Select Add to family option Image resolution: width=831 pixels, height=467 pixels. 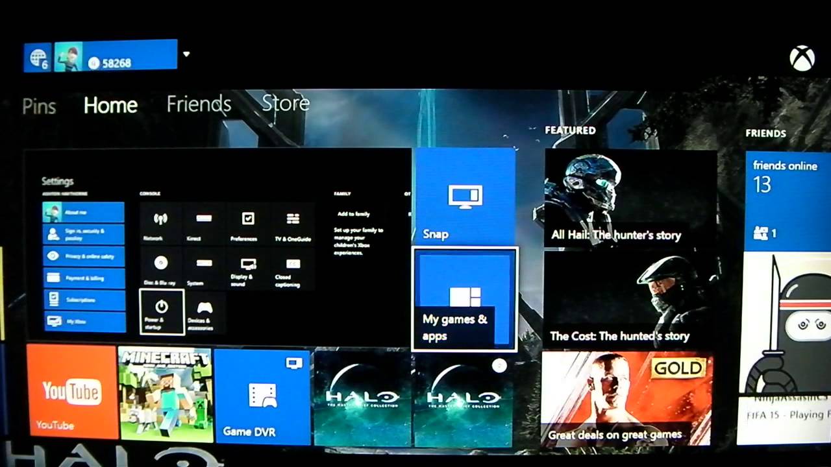[x=353, y=213]
